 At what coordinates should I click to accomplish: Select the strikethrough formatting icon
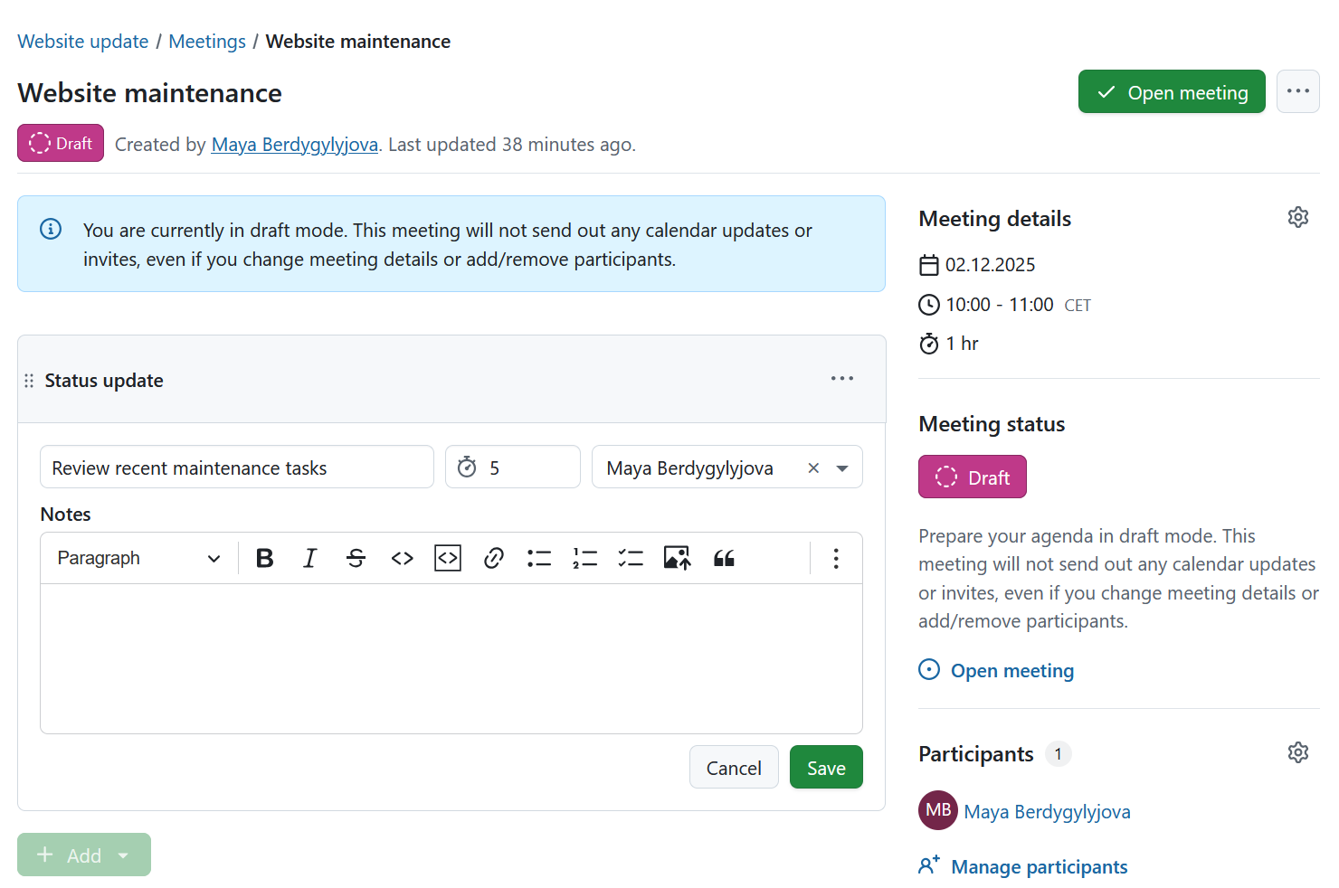pyautogui.click(x=356, y=558)
